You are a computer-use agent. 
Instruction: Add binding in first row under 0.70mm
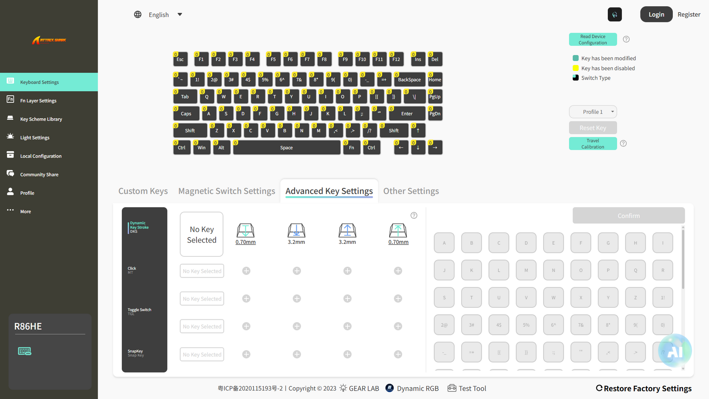point(246,271)
